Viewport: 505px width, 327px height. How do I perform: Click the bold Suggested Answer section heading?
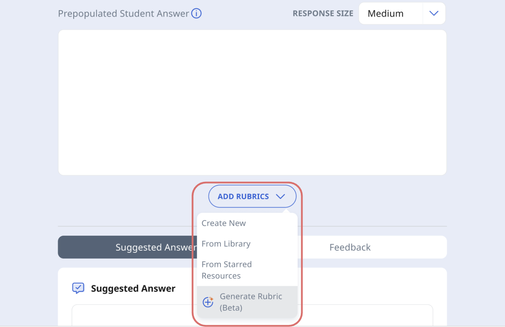pyautogui.click(x=133, y=289)
